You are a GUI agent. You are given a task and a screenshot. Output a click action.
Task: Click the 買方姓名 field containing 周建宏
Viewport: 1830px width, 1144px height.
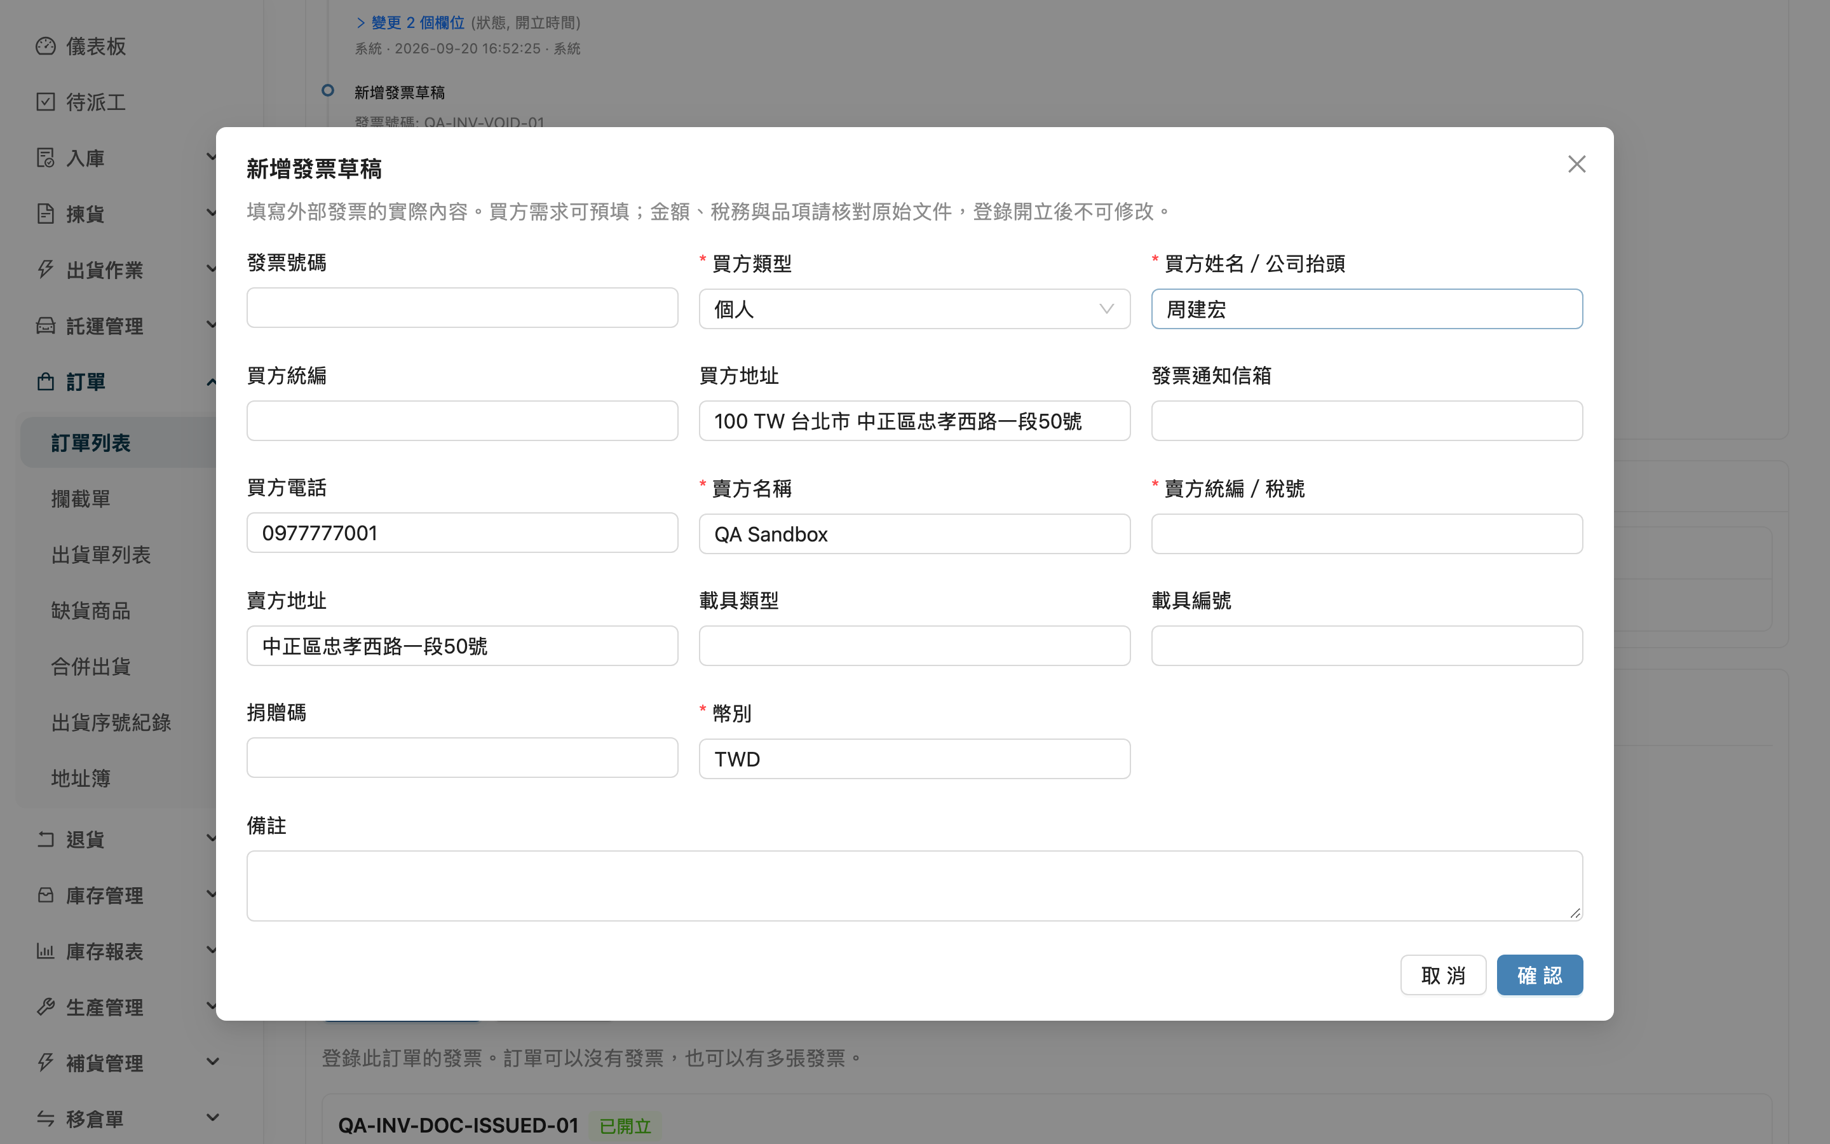[x=1366, y=309]
